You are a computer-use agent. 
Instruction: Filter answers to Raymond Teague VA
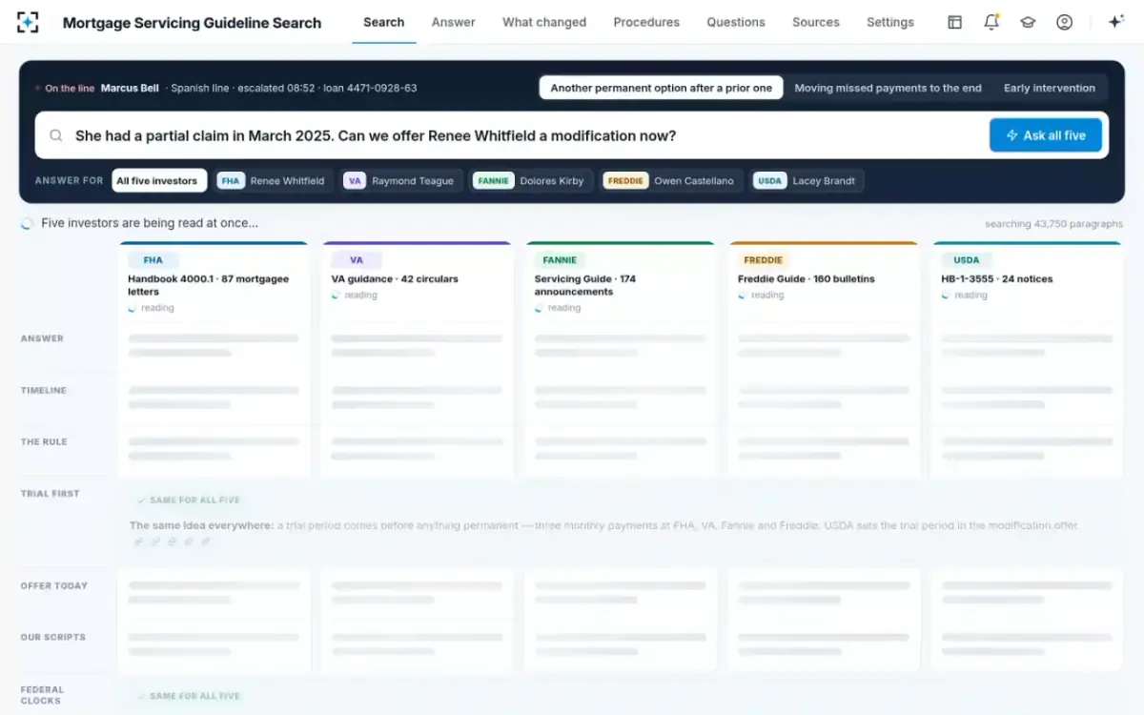tap(401, 181)
